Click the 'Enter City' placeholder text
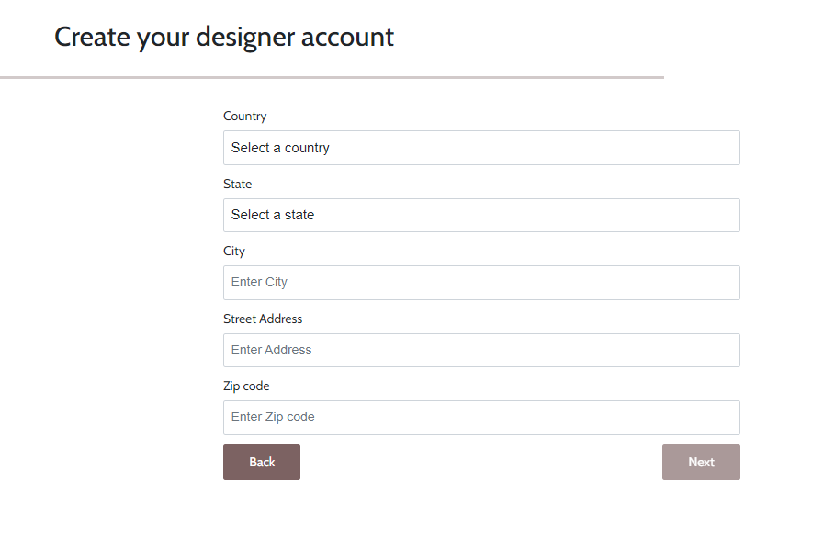This screenshot has height=548, width=824. tap(259, 283)
